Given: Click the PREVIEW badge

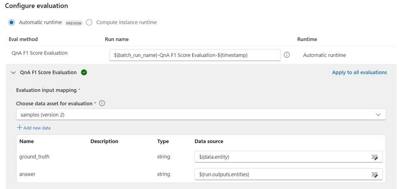Looking at the screenshot, I should [74, 23].
